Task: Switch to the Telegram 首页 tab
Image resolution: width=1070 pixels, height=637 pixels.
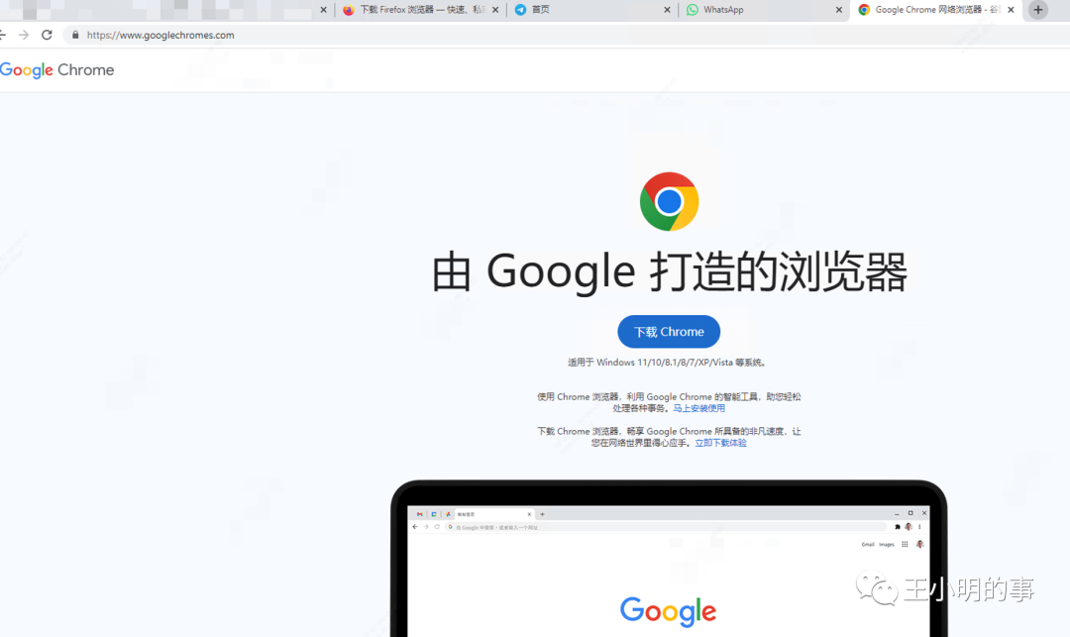Action: pos(591,10)
